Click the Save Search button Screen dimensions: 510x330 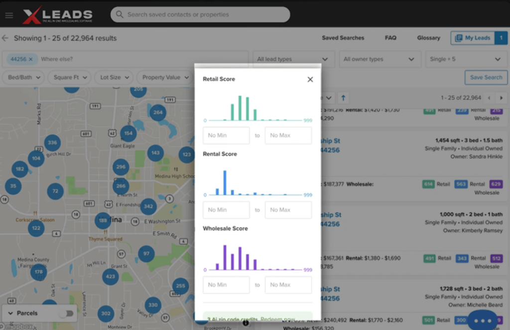click(486, 78)
